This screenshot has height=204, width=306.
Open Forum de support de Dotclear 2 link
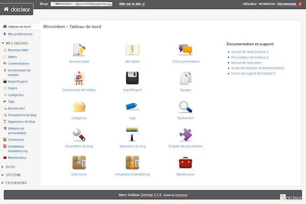pyautogui.click(x=253, y=74)
